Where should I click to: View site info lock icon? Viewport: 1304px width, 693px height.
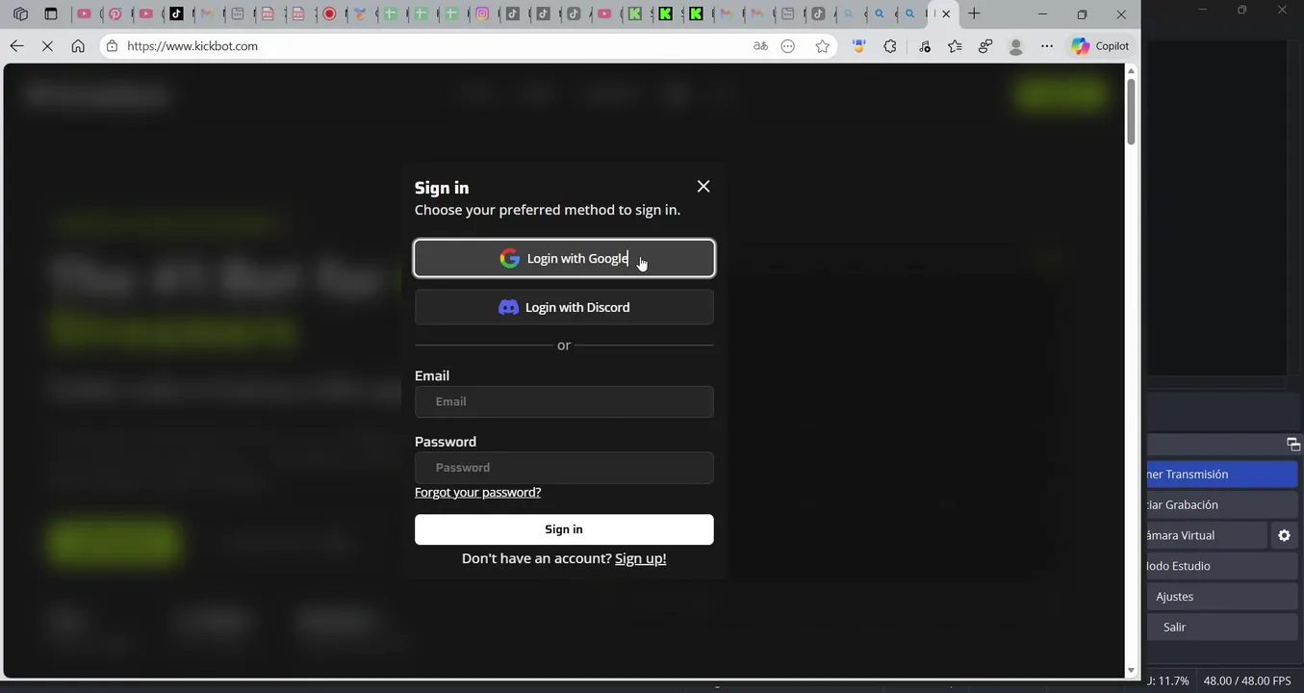click(113, 46)
